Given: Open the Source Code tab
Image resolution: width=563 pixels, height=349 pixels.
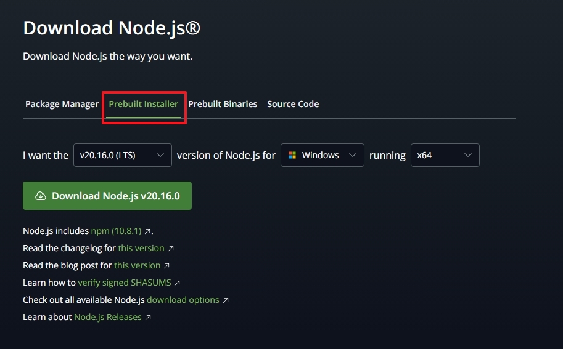Looking at the screenshot, I should (x=293, y=104).
